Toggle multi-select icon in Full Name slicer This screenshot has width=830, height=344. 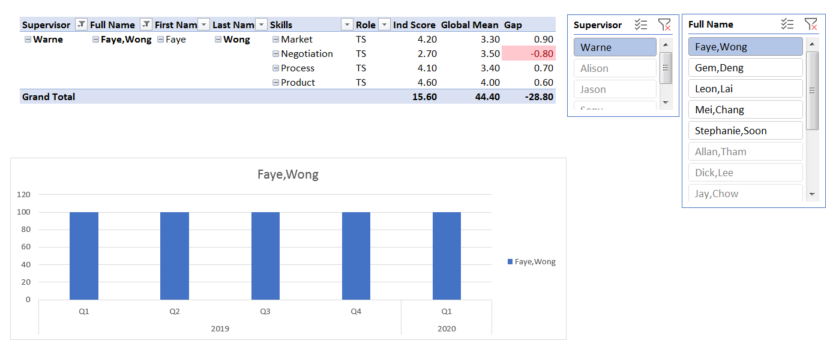pyautogui.click(x=787, y=24)
